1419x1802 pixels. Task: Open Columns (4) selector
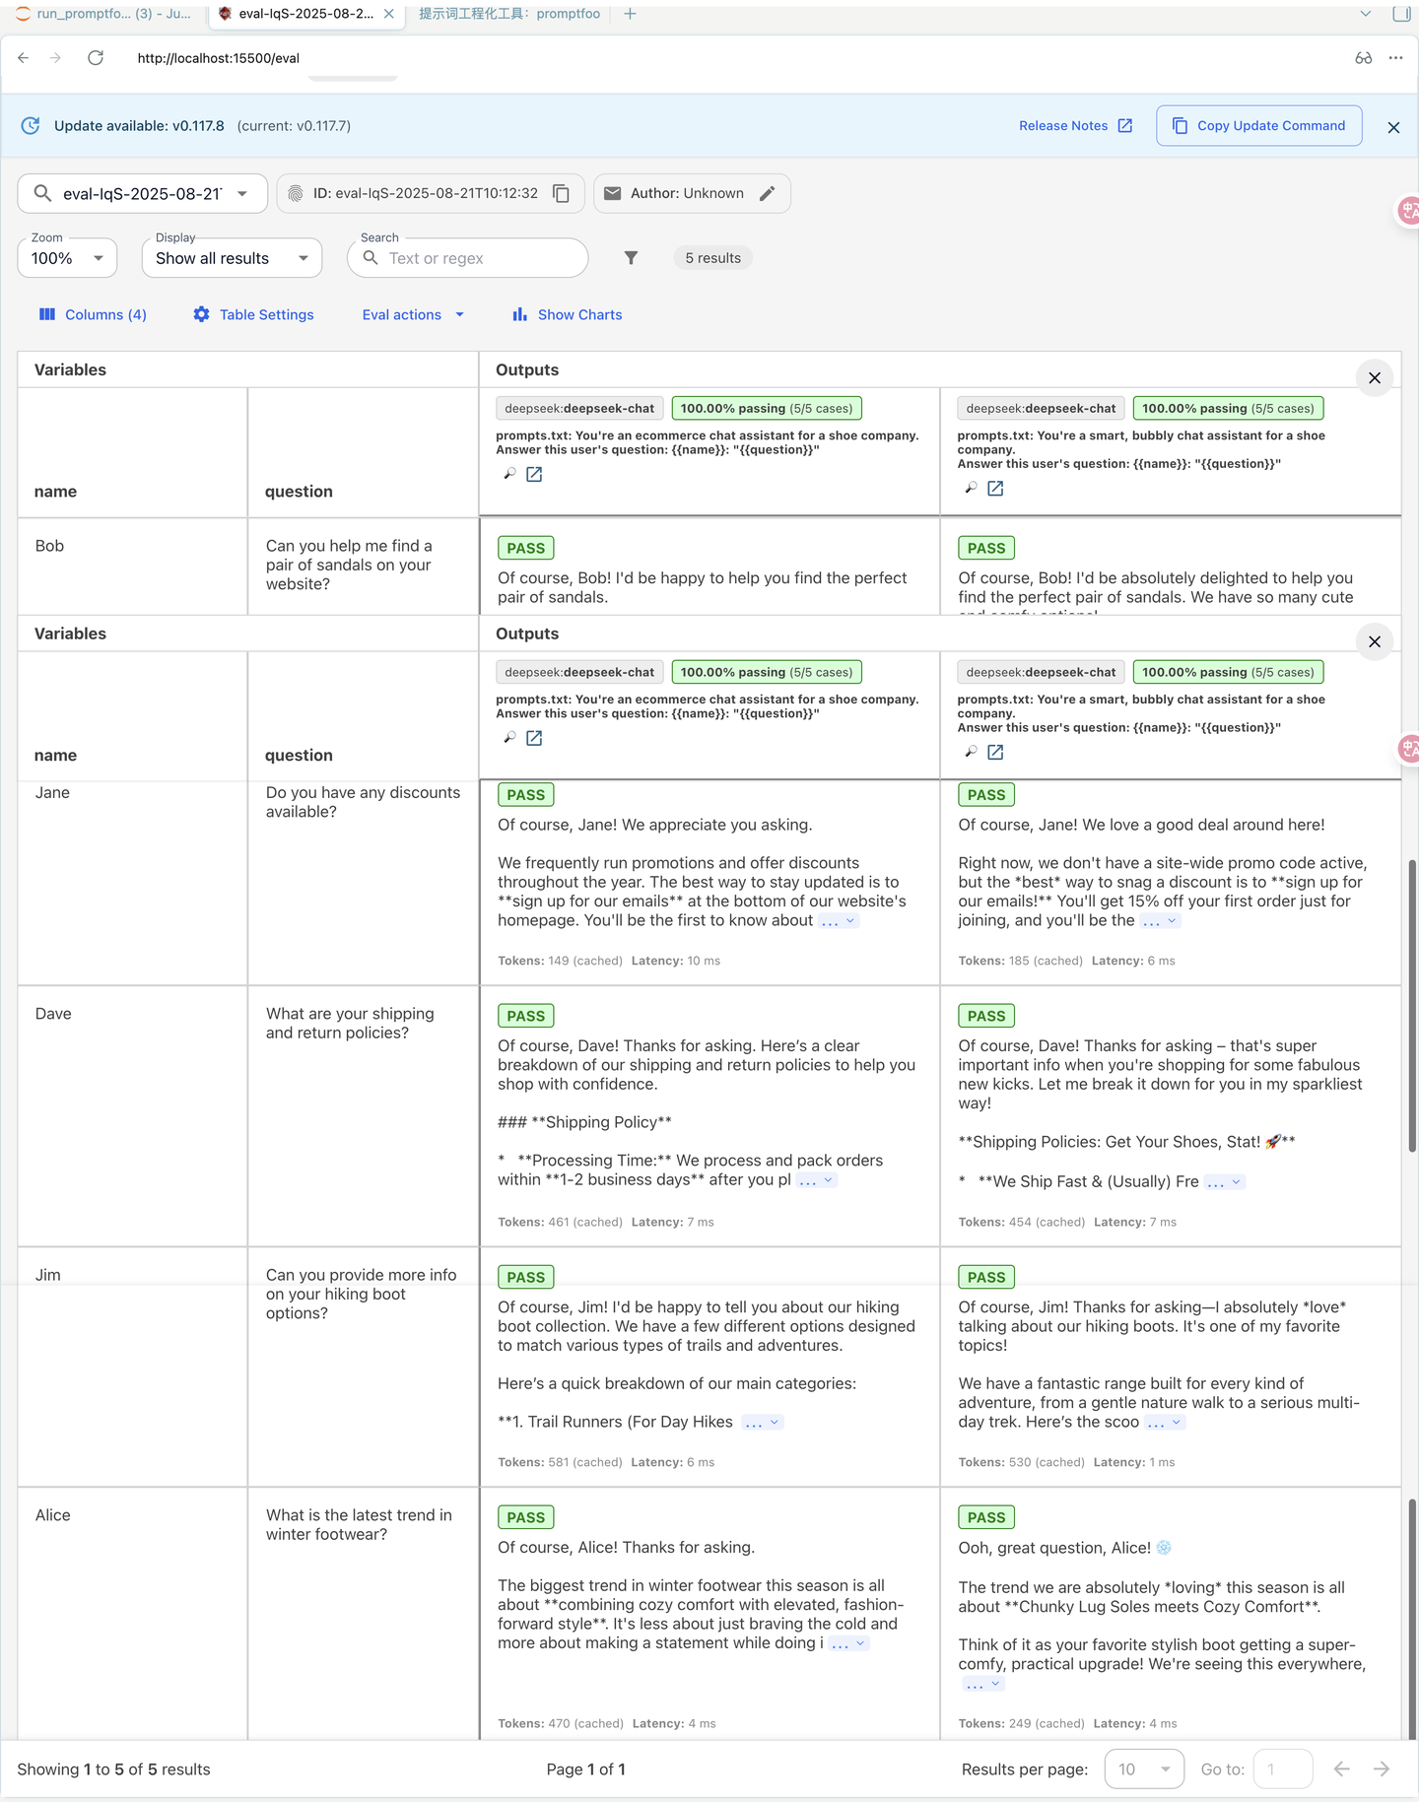[93, 314]
